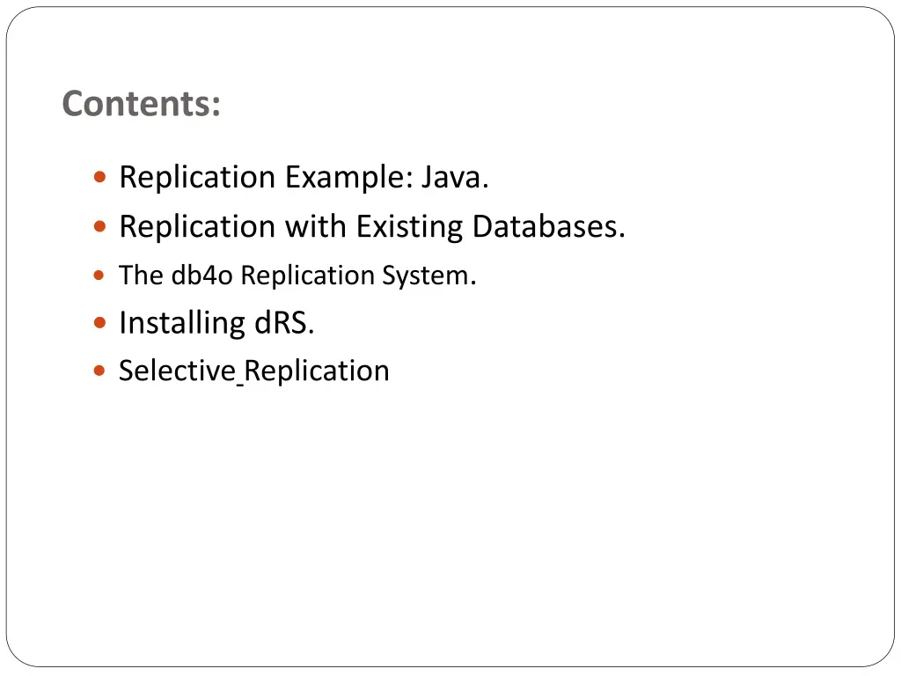Click the orange bullet before "The db4o Replication System."
Viewport: 901px width, 676px height.
[x=99, y=276]
